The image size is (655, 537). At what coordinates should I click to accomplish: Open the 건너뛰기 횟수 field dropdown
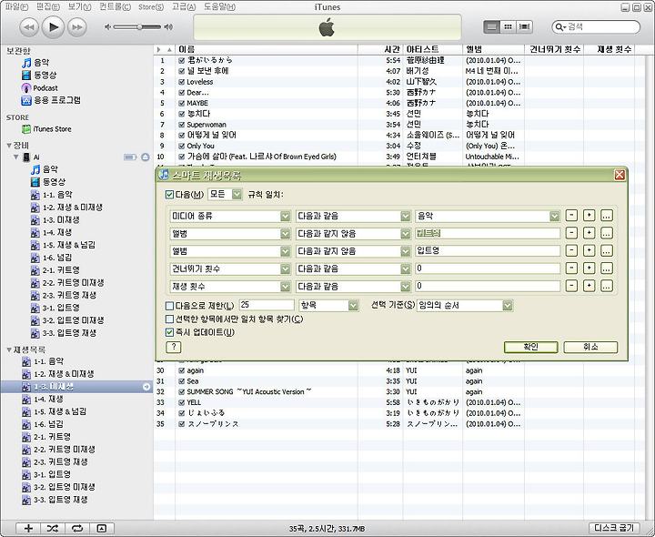[x=230, y=268]
